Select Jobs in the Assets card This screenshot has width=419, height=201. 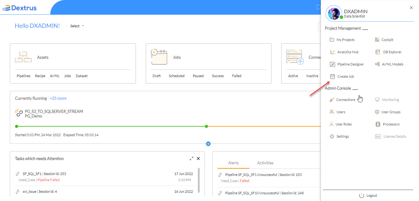[67, 76]
